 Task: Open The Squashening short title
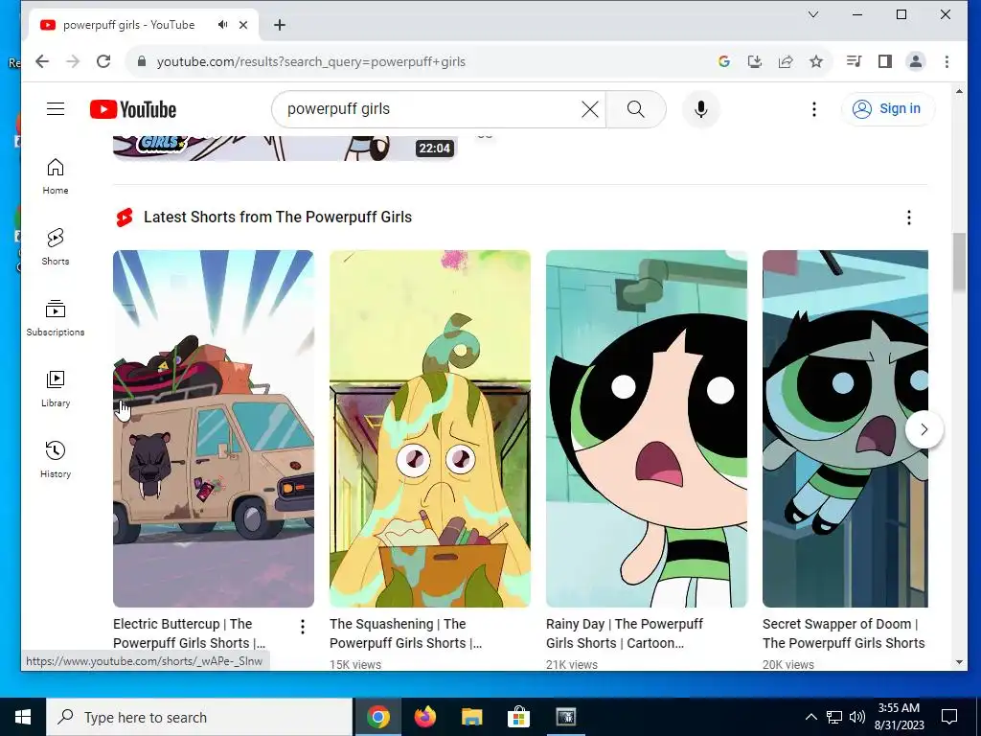[x=405, y=633]
